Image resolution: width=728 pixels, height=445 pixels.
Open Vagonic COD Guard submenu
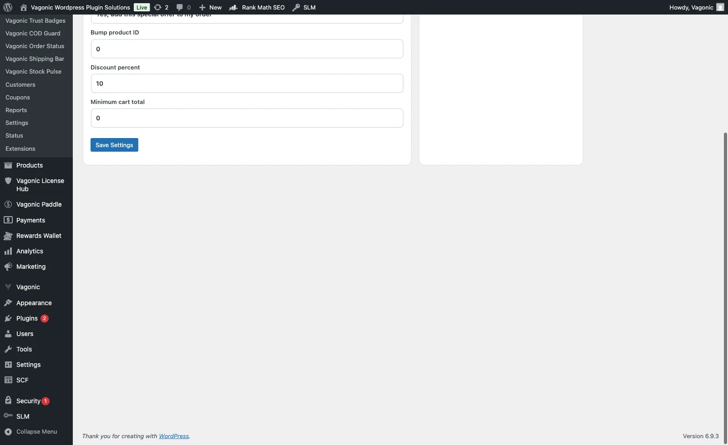(33, 33)
